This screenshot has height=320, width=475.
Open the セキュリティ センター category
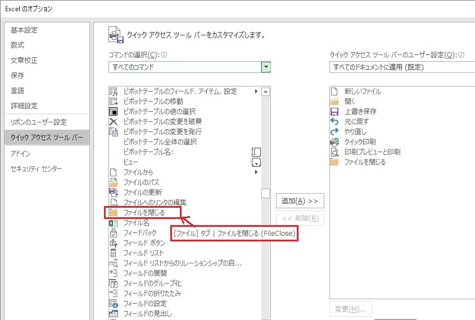click(37, 169)
